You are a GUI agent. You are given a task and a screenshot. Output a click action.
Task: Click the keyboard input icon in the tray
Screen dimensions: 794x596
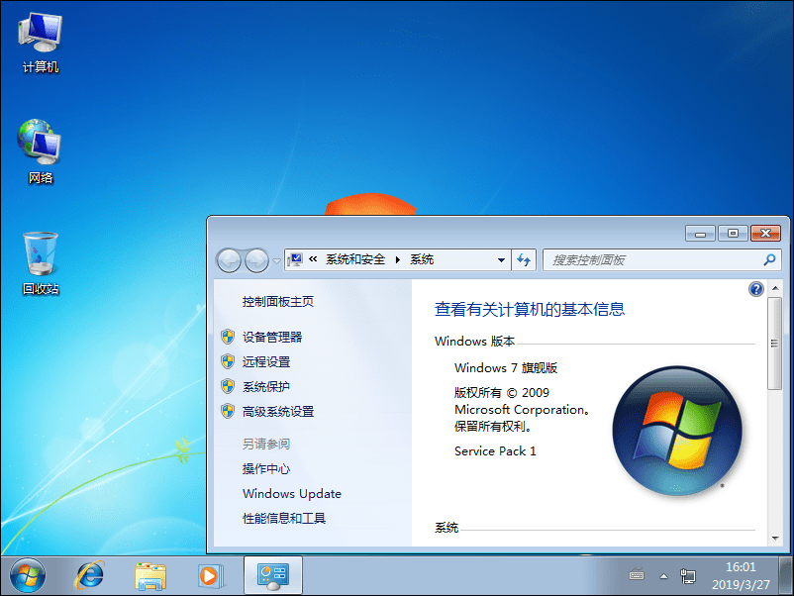[637, 575]
